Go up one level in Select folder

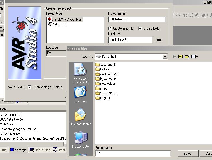point(180,57)
